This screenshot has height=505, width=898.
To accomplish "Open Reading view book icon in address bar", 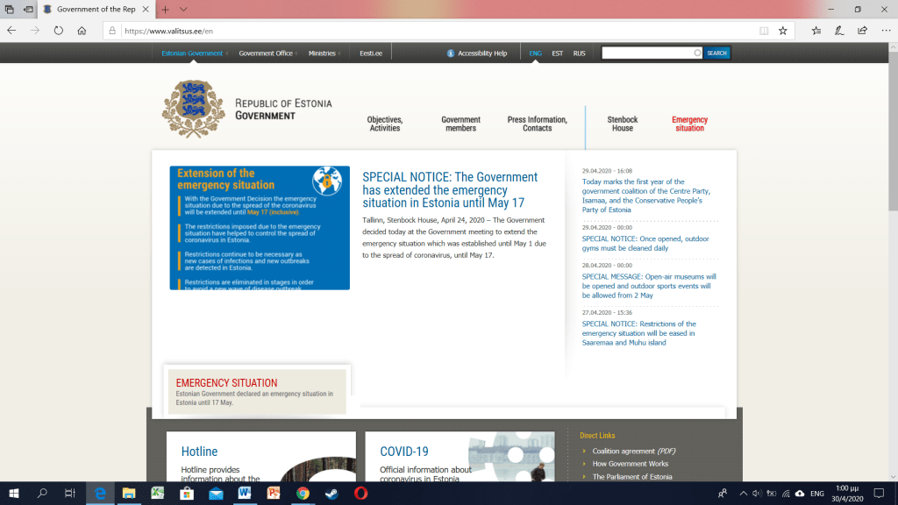I will pos(764,30).
